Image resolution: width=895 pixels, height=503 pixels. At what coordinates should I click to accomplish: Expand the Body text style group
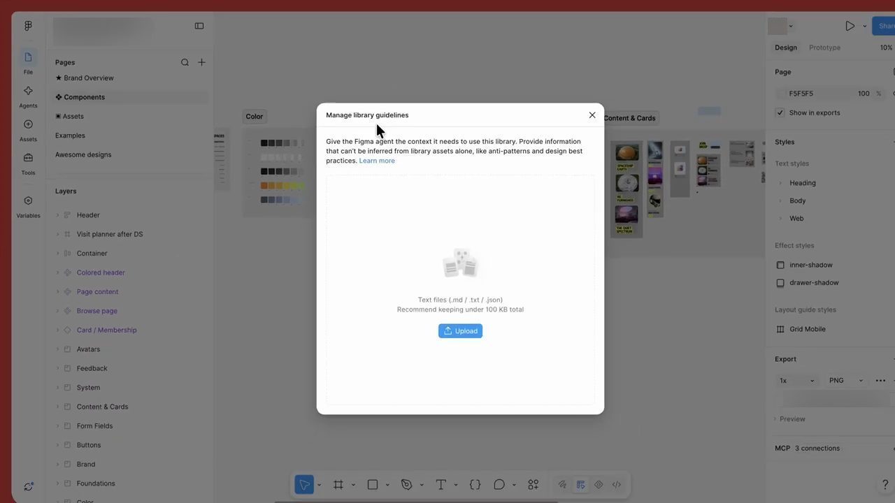pos(780,201)
